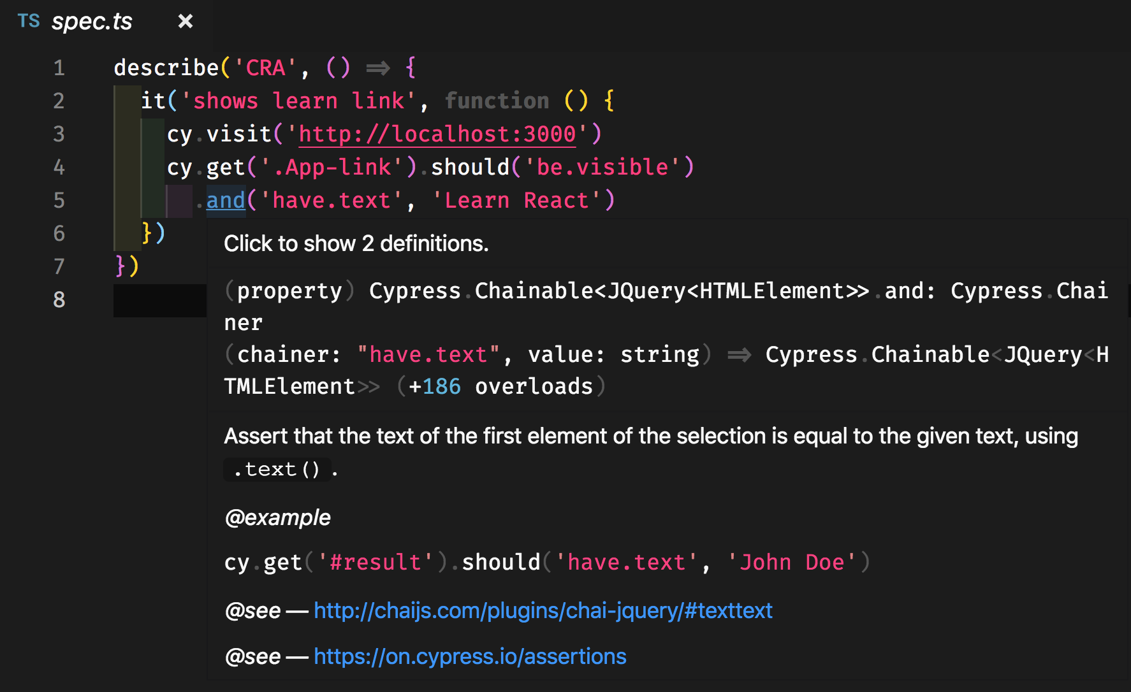The height and width of the screenshot is (692, 1131).
Task: Follow the http://localhost:3000 URL in code
Action: click(x=437, y=134)
